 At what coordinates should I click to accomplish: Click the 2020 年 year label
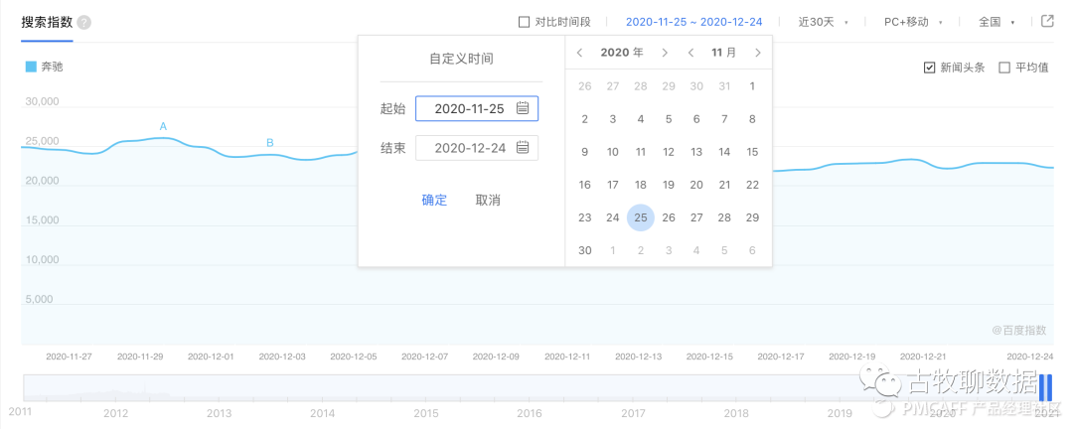[x=622, y=53]
